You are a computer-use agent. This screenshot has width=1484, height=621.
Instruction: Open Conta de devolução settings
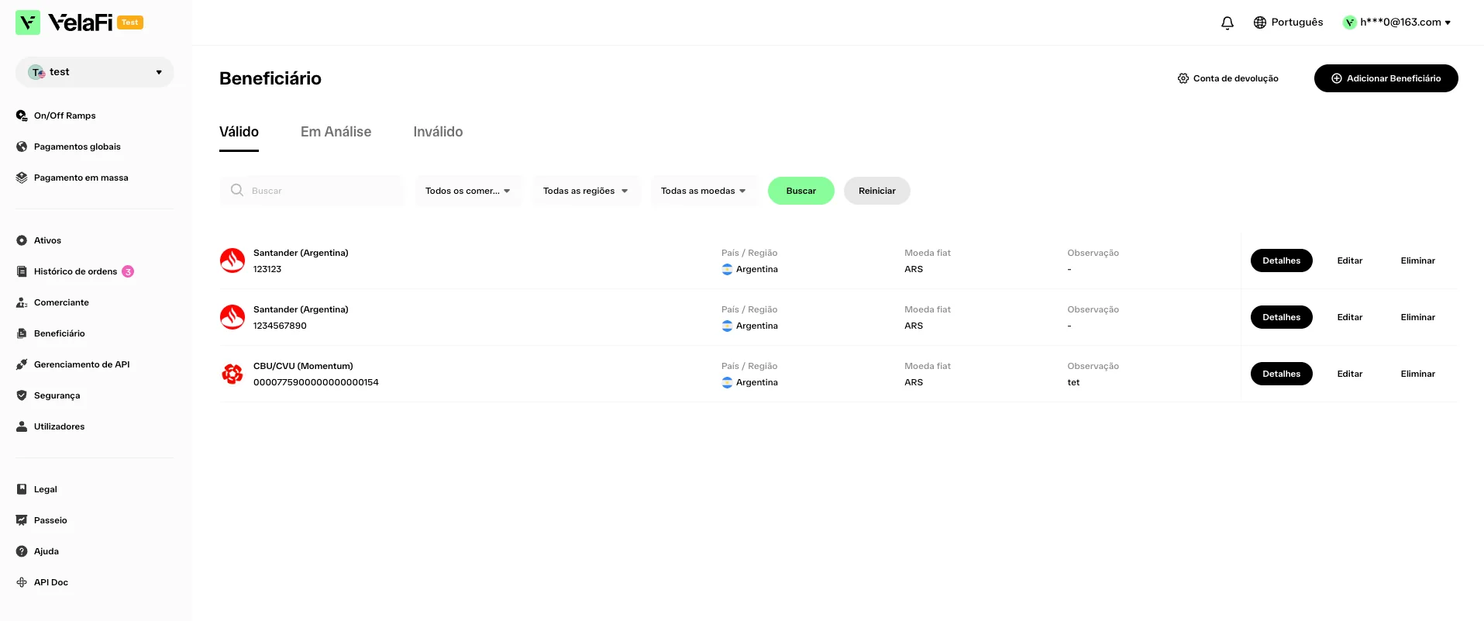(1227, 78)
